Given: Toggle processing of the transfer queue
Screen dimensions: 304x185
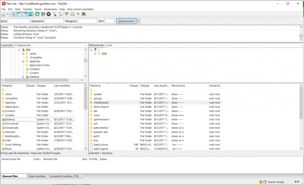Looking at the screenshot, I should (x=43, y=14).
